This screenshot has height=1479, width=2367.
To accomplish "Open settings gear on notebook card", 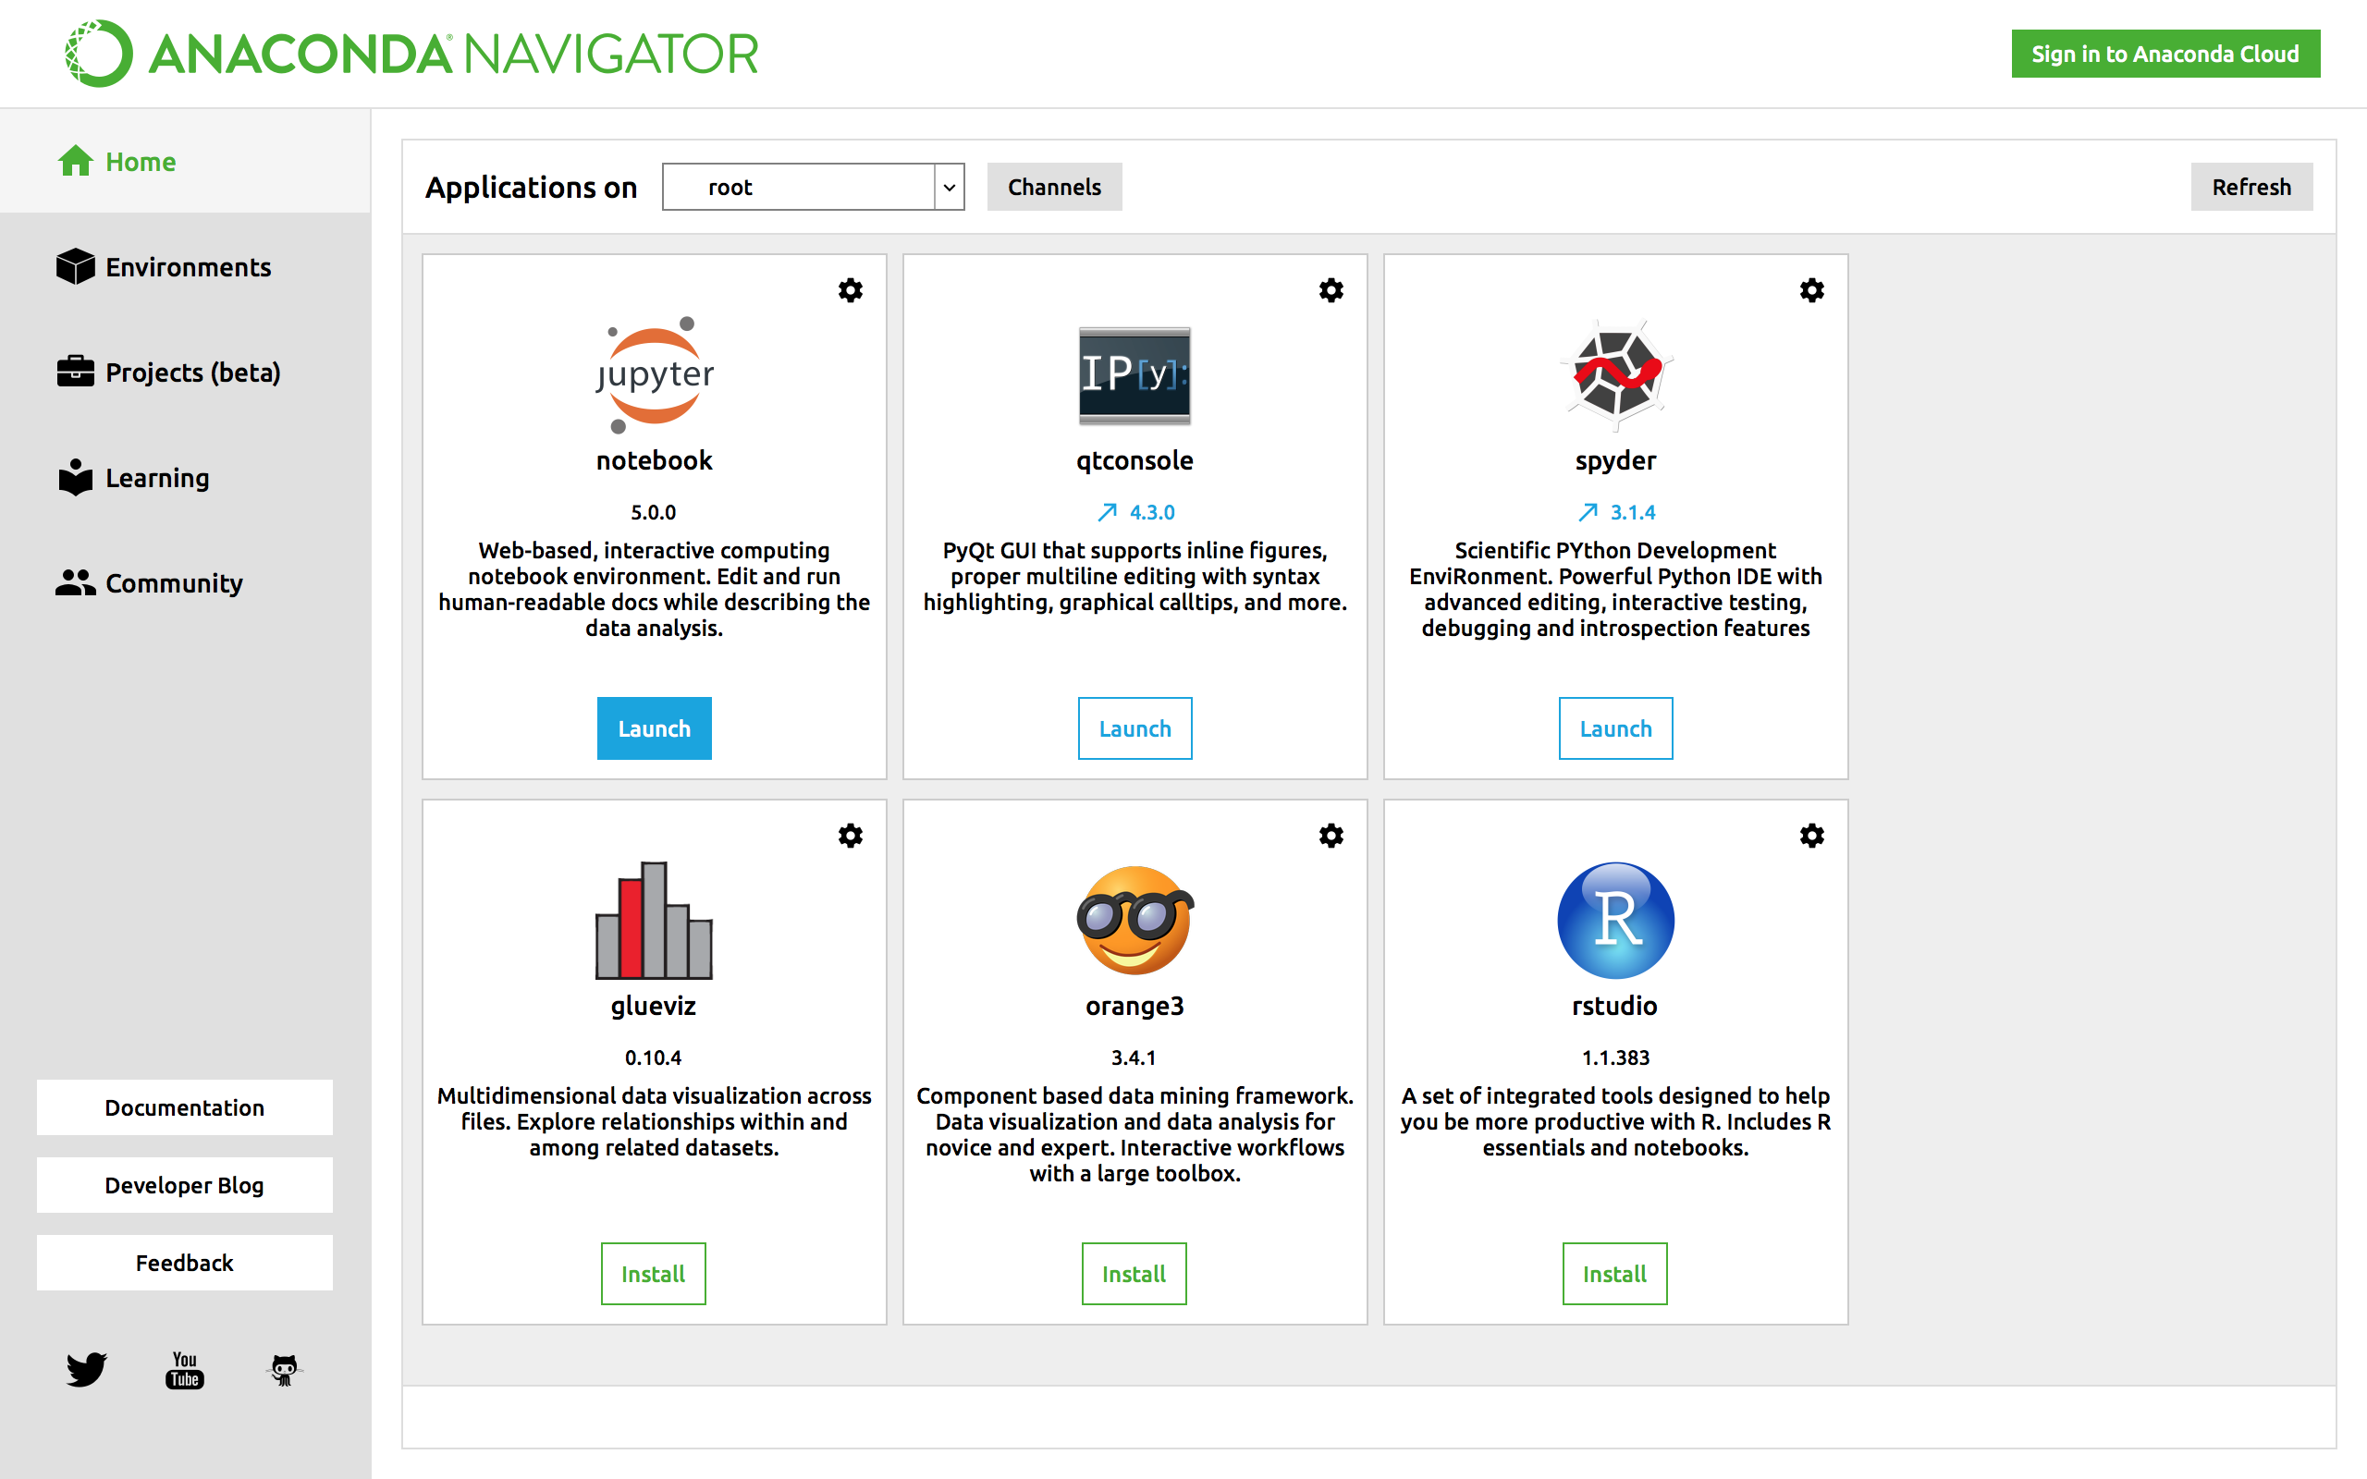I will [x=850, y=290].
